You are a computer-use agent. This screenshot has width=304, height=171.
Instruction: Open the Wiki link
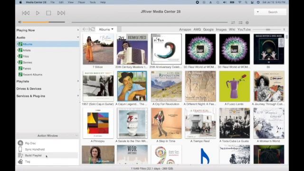click(x=232, y=29)
